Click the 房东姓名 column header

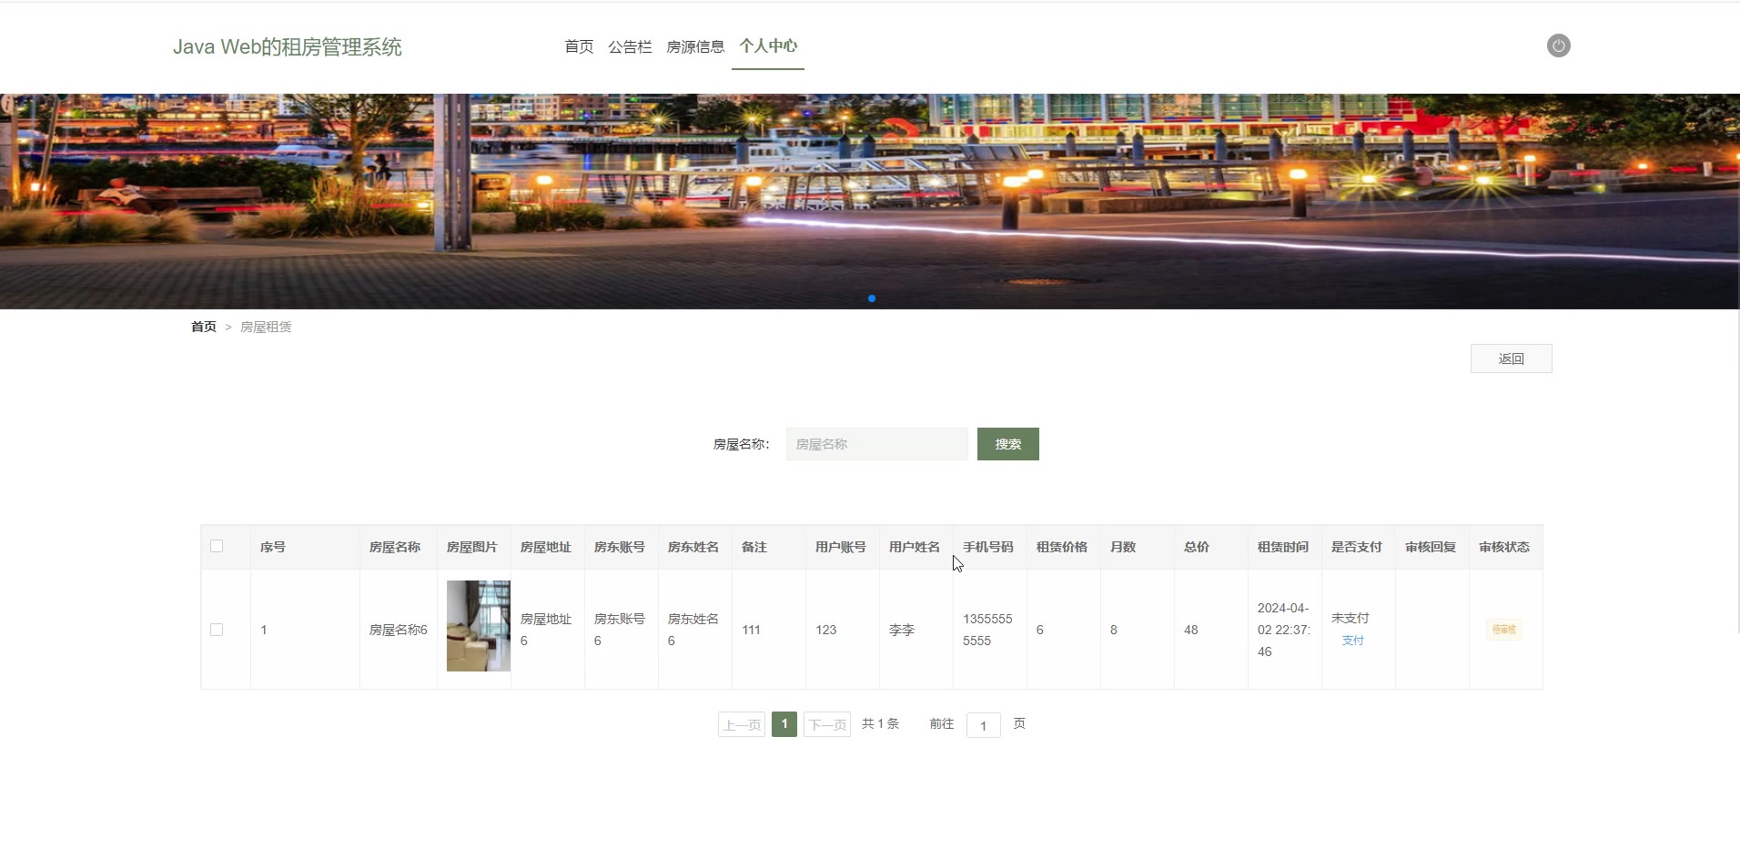tap(693, 547)
